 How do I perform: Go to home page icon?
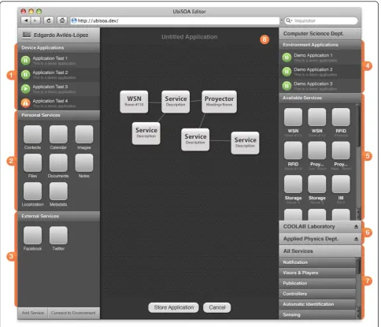[x=62, y=20]
